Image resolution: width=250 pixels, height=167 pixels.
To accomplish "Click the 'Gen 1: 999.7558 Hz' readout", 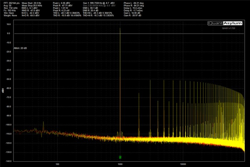I will coord(99,3).
